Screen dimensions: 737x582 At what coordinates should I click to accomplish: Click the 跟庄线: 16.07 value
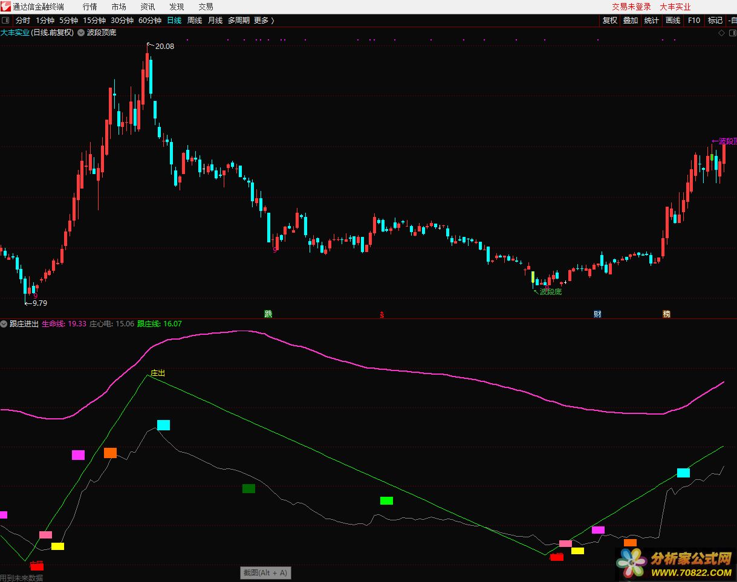point(160,324)
